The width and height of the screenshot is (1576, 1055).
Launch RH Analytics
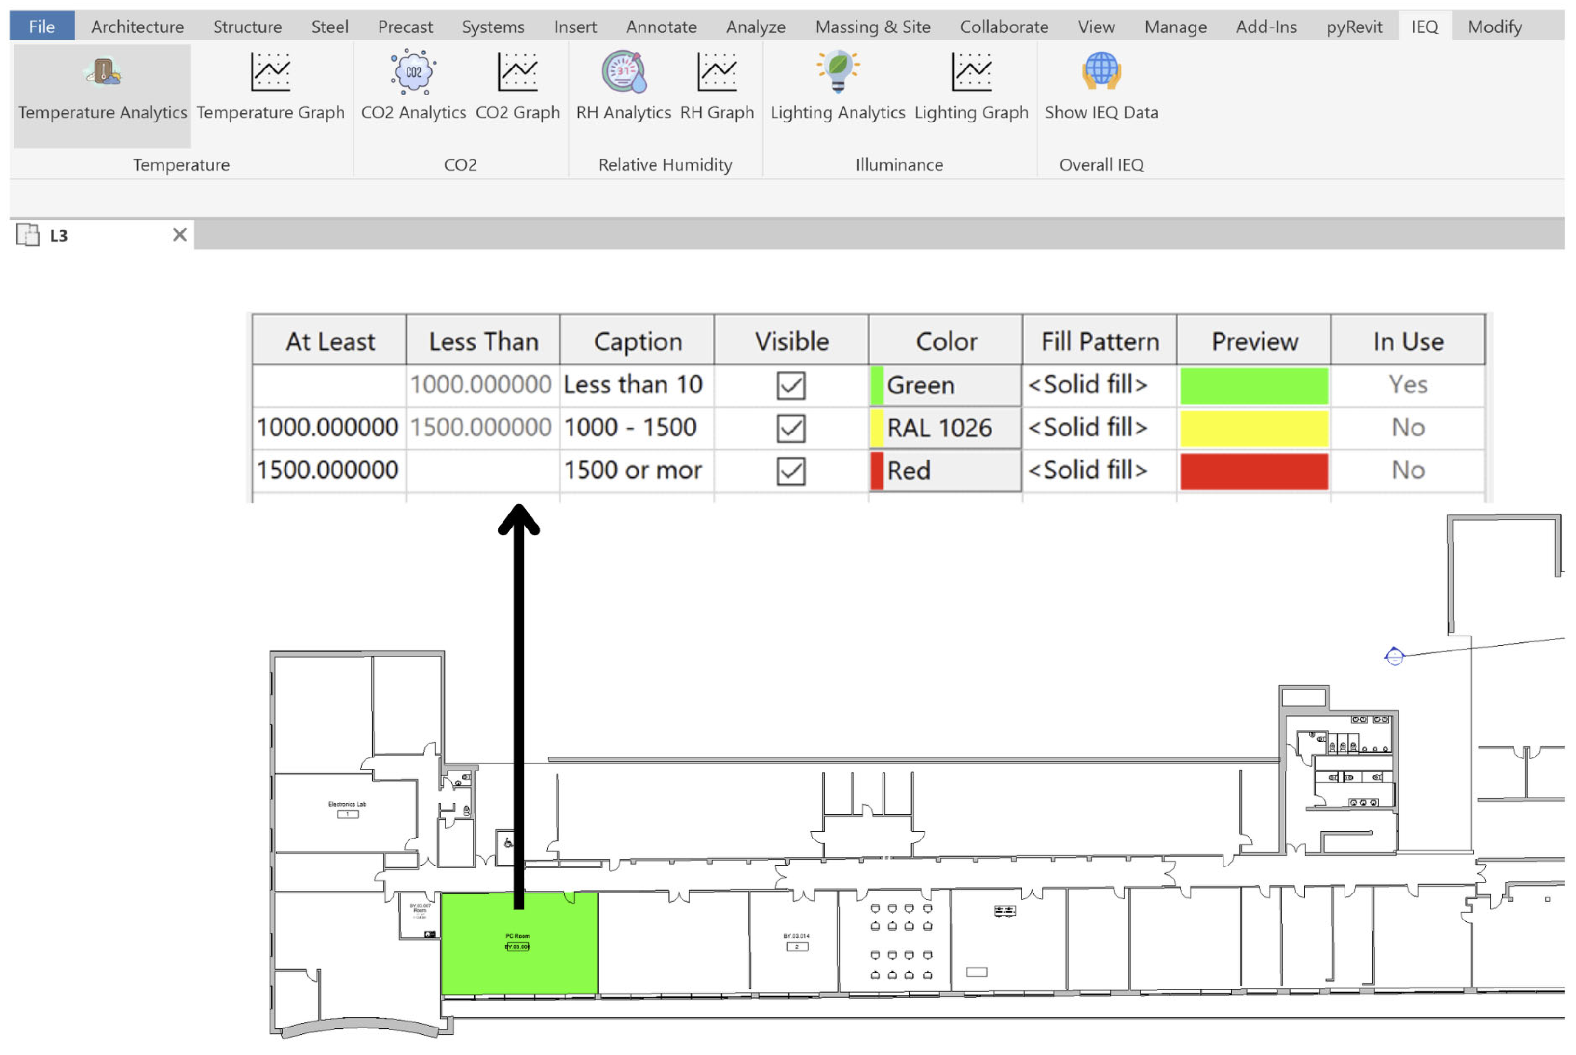623,86
